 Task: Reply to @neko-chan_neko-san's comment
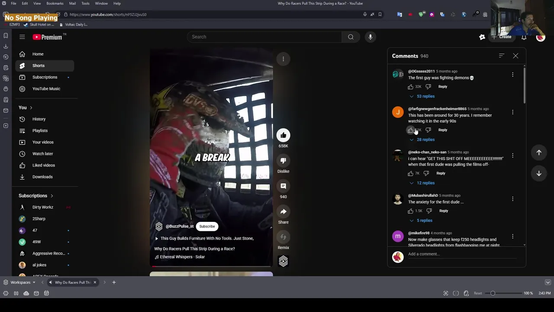click(x=441, y=173)
